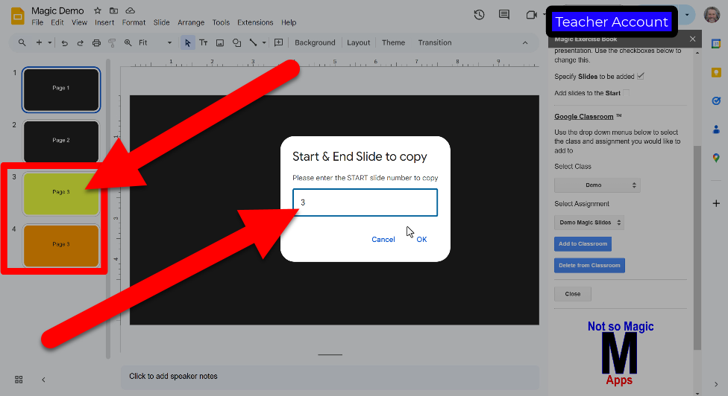
Task: Open the View menu
Action: pos(79,22)
